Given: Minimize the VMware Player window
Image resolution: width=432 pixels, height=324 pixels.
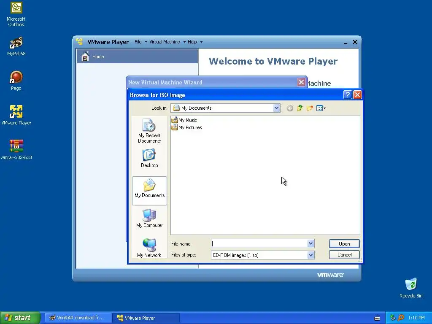Looking at the screenshot, I should [346, 42].
